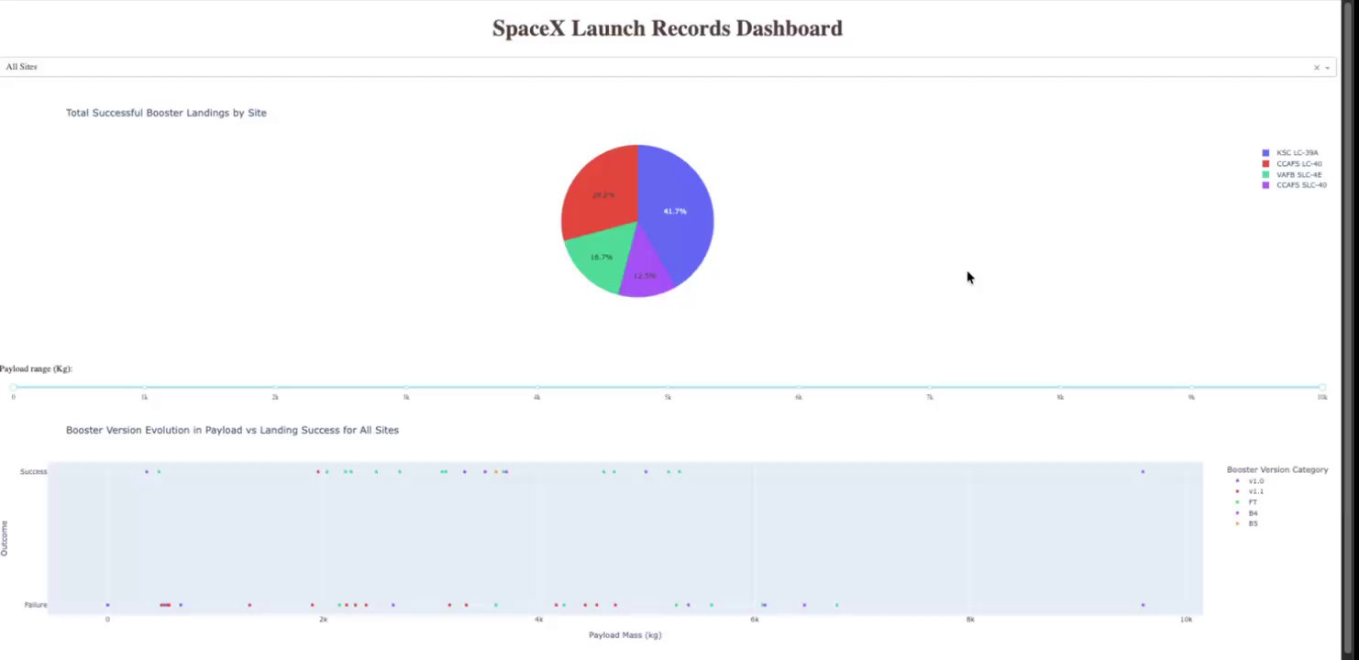Viewport: 1359px width, 660px height.
Task: Toggle CCAFS SLC-40 in the pie legend
Action: click(x=1294, y=185)
